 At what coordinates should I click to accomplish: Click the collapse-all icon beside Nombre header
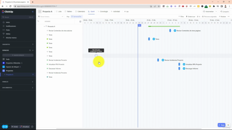click(x=38, y=21)
